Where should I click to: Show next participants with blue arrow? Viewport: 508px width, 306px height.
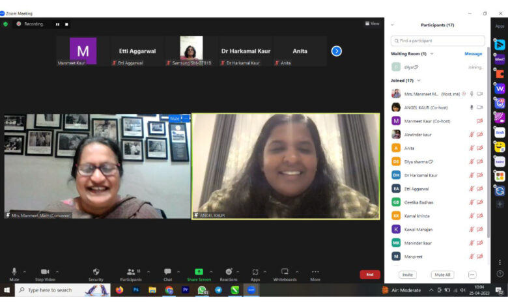coord(336,51)
